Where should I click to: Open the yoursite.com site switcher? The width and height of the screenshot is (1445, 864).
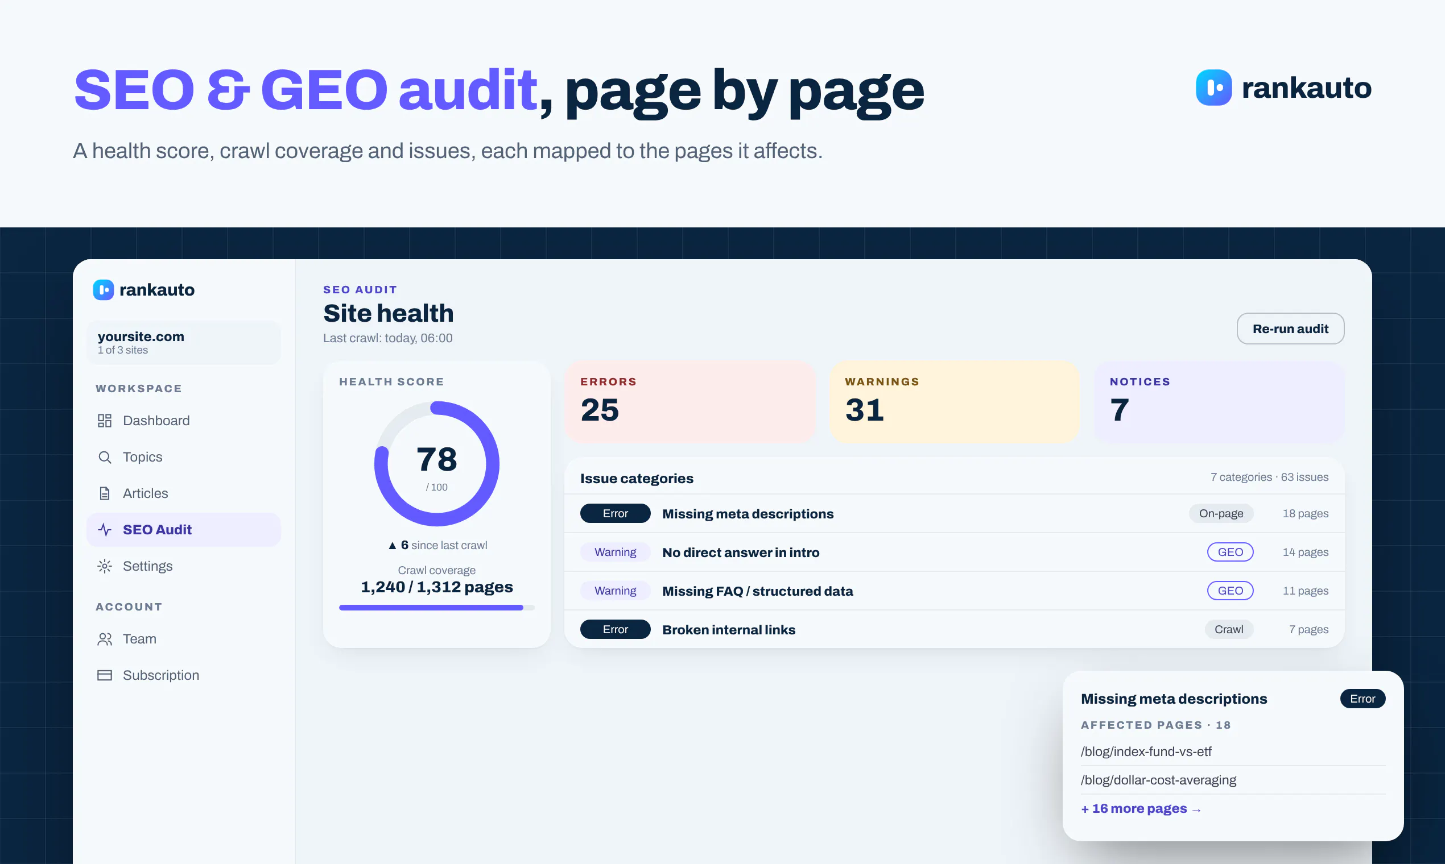184,342
